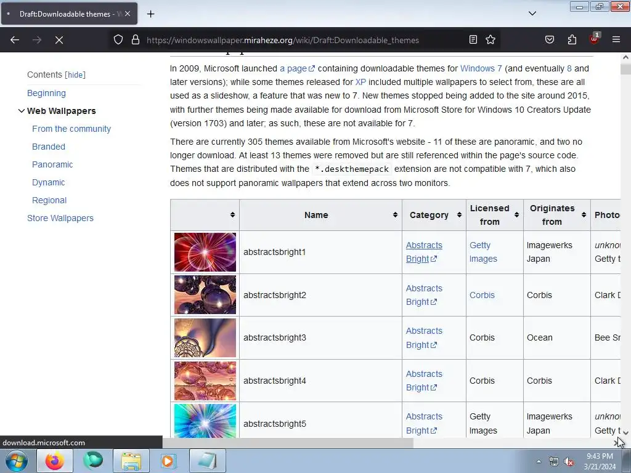Open the 'a page' external link
This screenshot has height=473, width=631.
tap(297, 68)
